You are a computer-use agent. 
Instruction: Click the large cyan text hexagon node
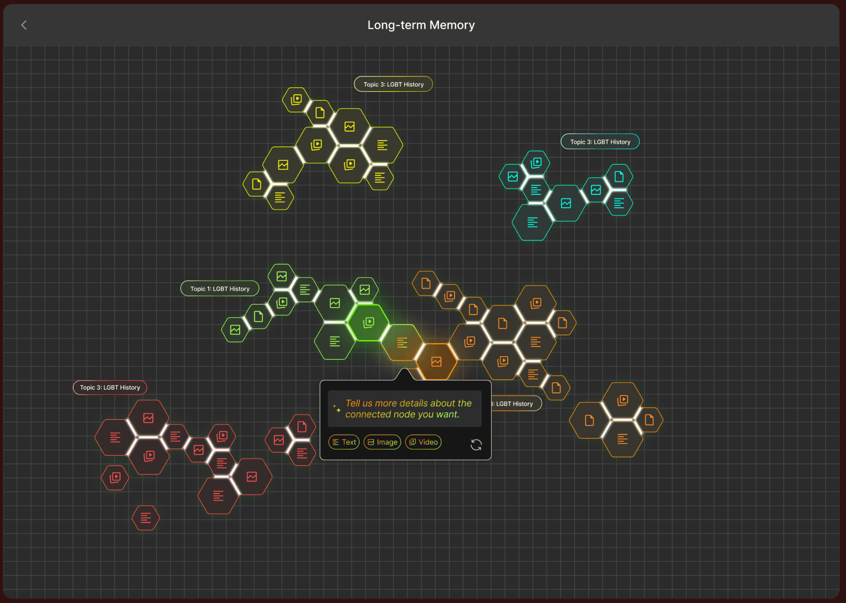[532, 223]
